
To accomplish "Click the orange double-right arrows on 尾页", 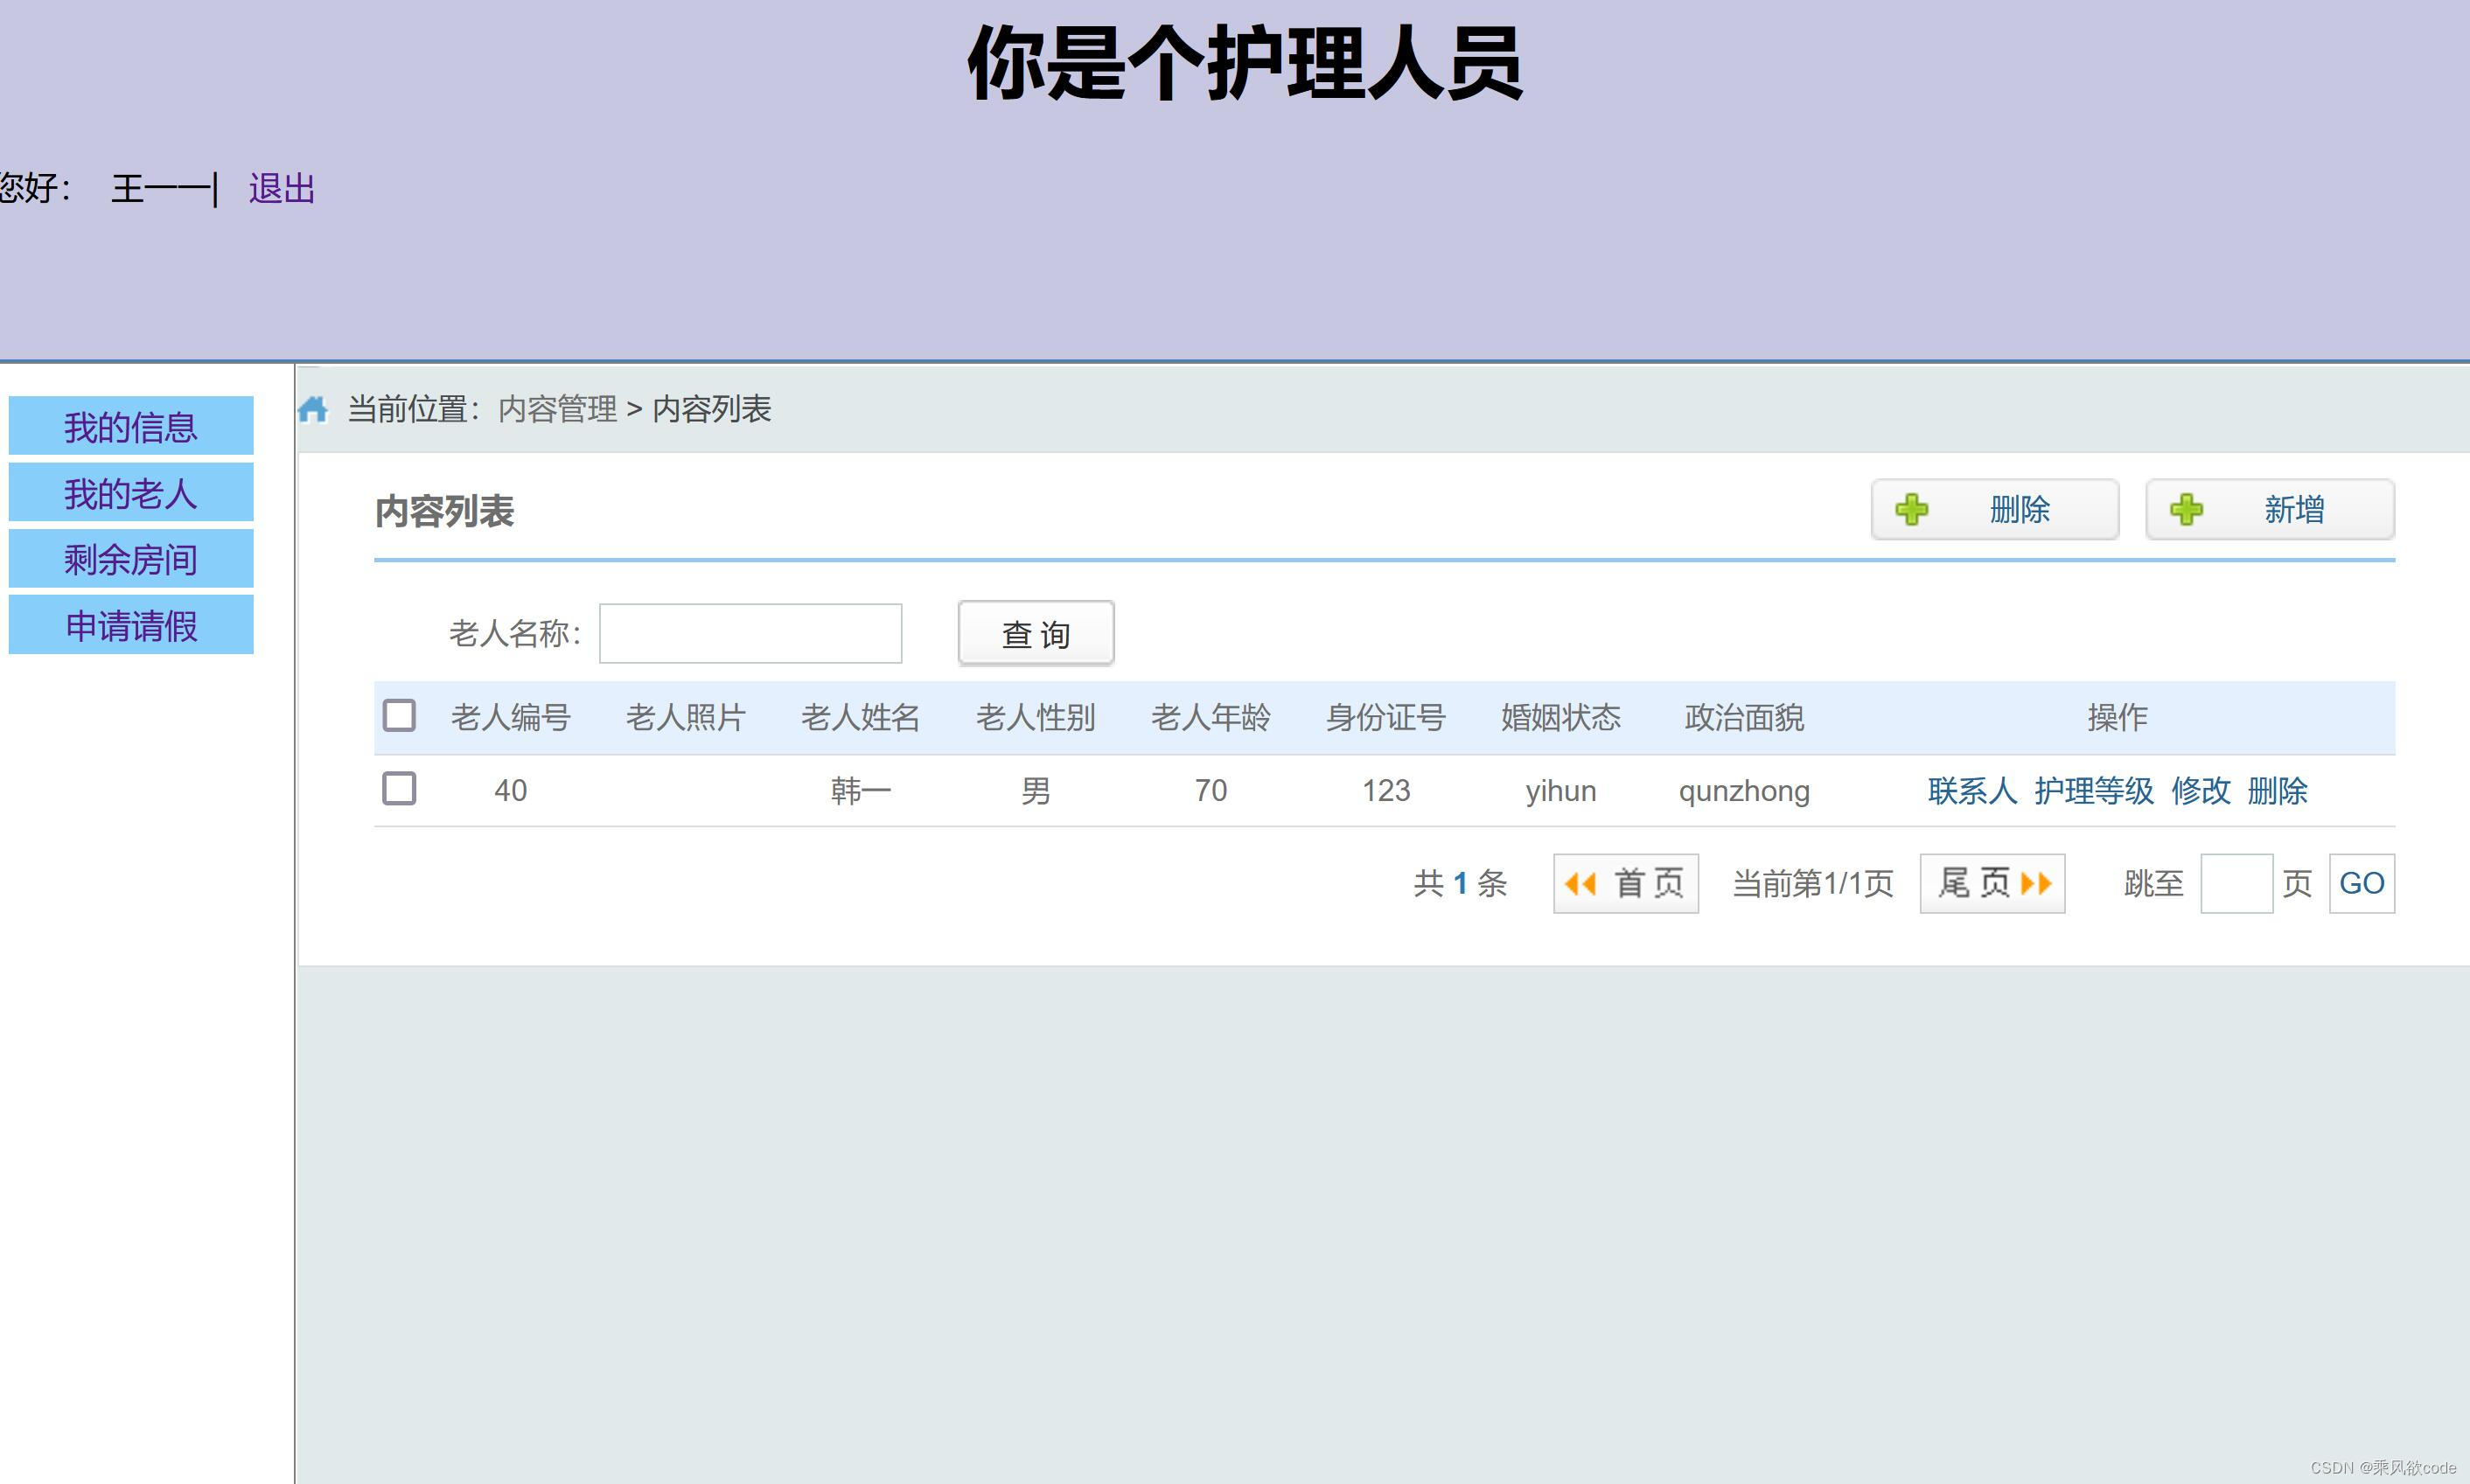I will coord(2036,883).
